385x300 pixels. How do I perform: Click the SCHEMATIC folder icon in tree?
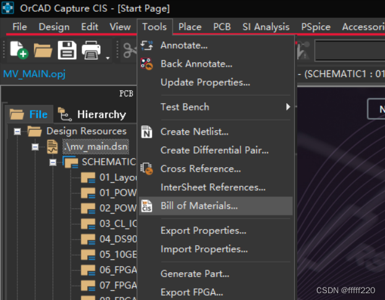click(70, 162)
